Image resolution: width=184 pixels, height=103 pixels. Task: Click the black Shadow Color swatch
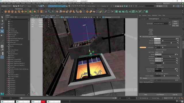[x=158, y=71]
